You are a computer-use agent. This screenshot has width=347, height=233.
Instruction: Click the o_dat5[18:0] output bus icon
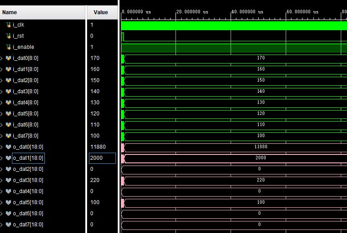8,202
